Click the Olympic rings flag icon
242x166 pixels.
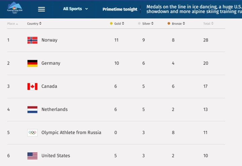(32, 133)
